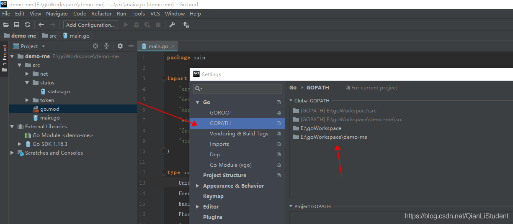Click the copy icon on the Go settings row

click(279, 102)
